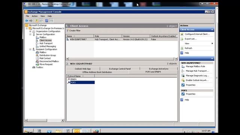Select Microsoft Exchange On-Premises node
Image resolution: width=240 pixels, height=135 pixels.
(x=48, y=28)
